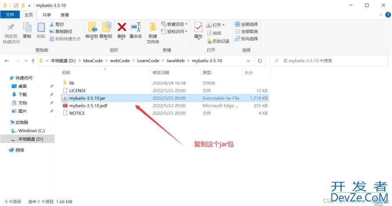The image size is (392, 206).
Task: Click the Up one level arrow
Action: [x=33, y=61]
